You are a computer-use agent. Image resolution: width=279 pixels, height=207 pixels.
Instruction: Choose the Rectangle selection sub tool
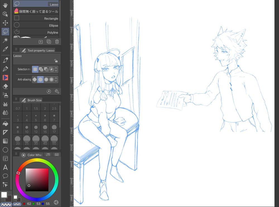coord(36,18)
